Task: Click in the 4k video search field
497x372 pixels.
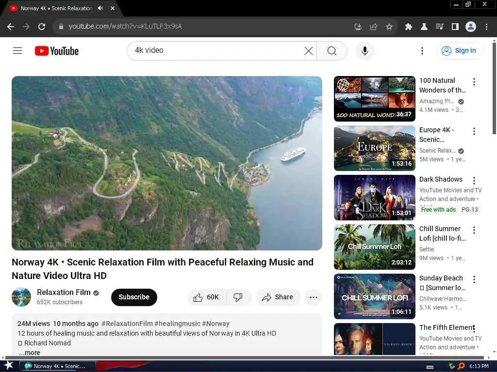Action: coord(217,50)
